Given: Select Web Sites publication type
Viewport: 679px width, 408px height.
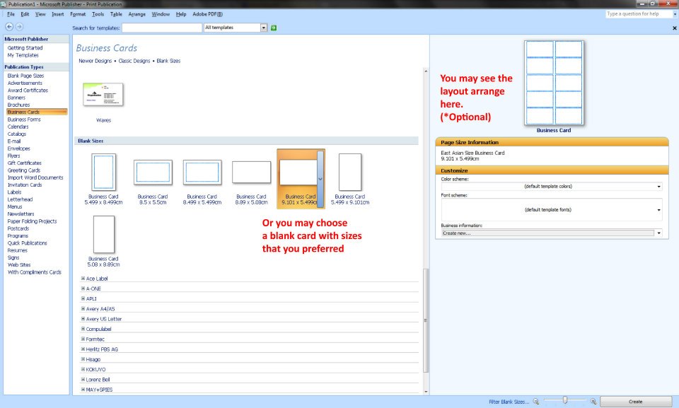Looking at the screenshot, I should click(x=19, y=265).
